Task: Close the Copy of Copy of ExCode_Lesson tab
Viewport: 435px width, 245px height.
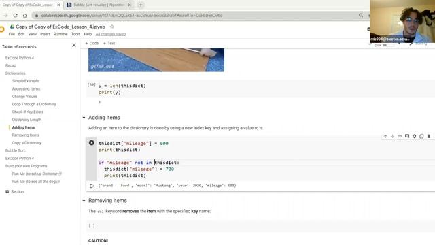Action: (x=58, y=5)
